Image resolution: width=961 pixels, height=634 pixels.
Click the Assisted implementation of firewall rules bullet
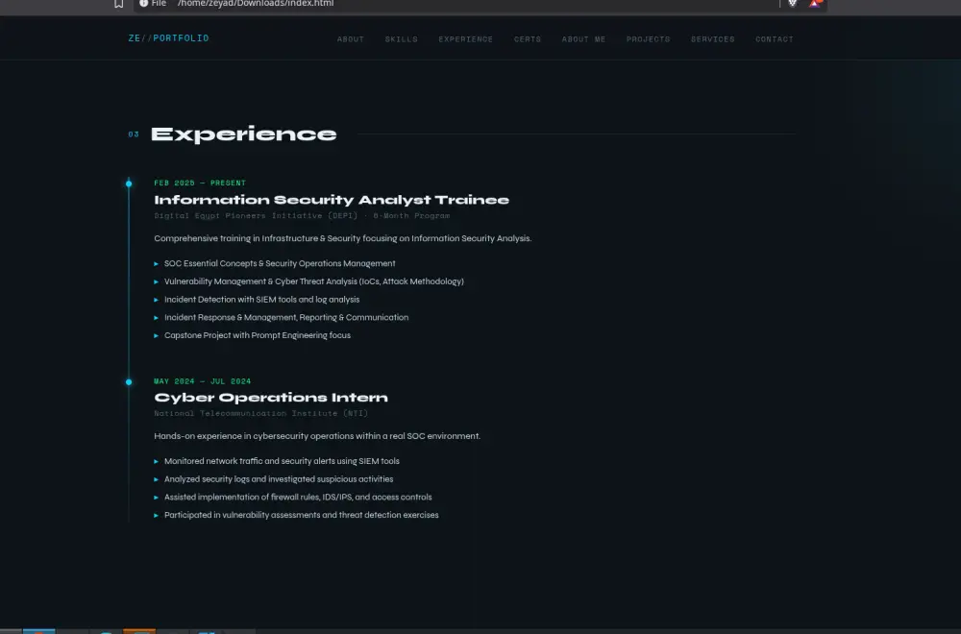[298, 497]
